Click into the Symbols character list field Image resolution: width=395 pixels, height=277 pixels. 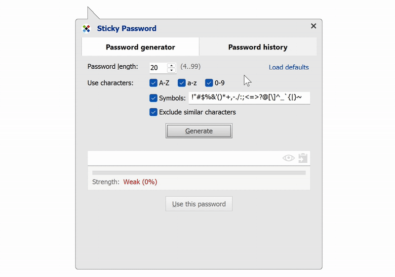249,98
